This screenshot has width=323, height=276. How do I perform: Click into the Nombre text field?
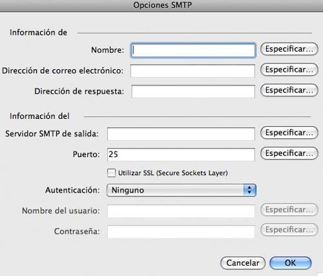193,50
